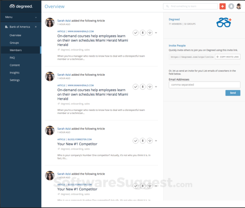Screen dimensions: 245x208
Task: Open the options chevron on the first Forrester article
Action: [x=156, y=141]
